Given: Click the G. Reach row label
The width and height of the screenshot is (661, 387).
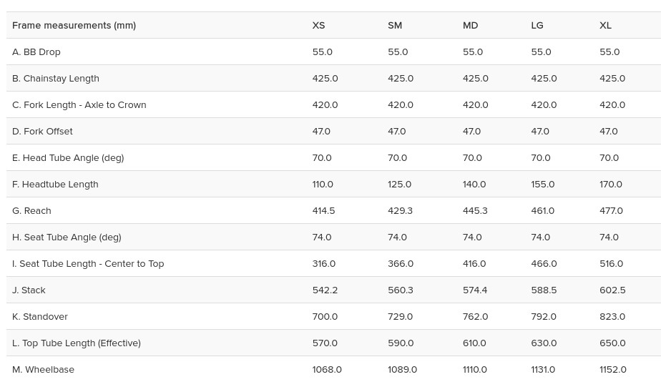Looking at the screenshot, I should 31,210.
